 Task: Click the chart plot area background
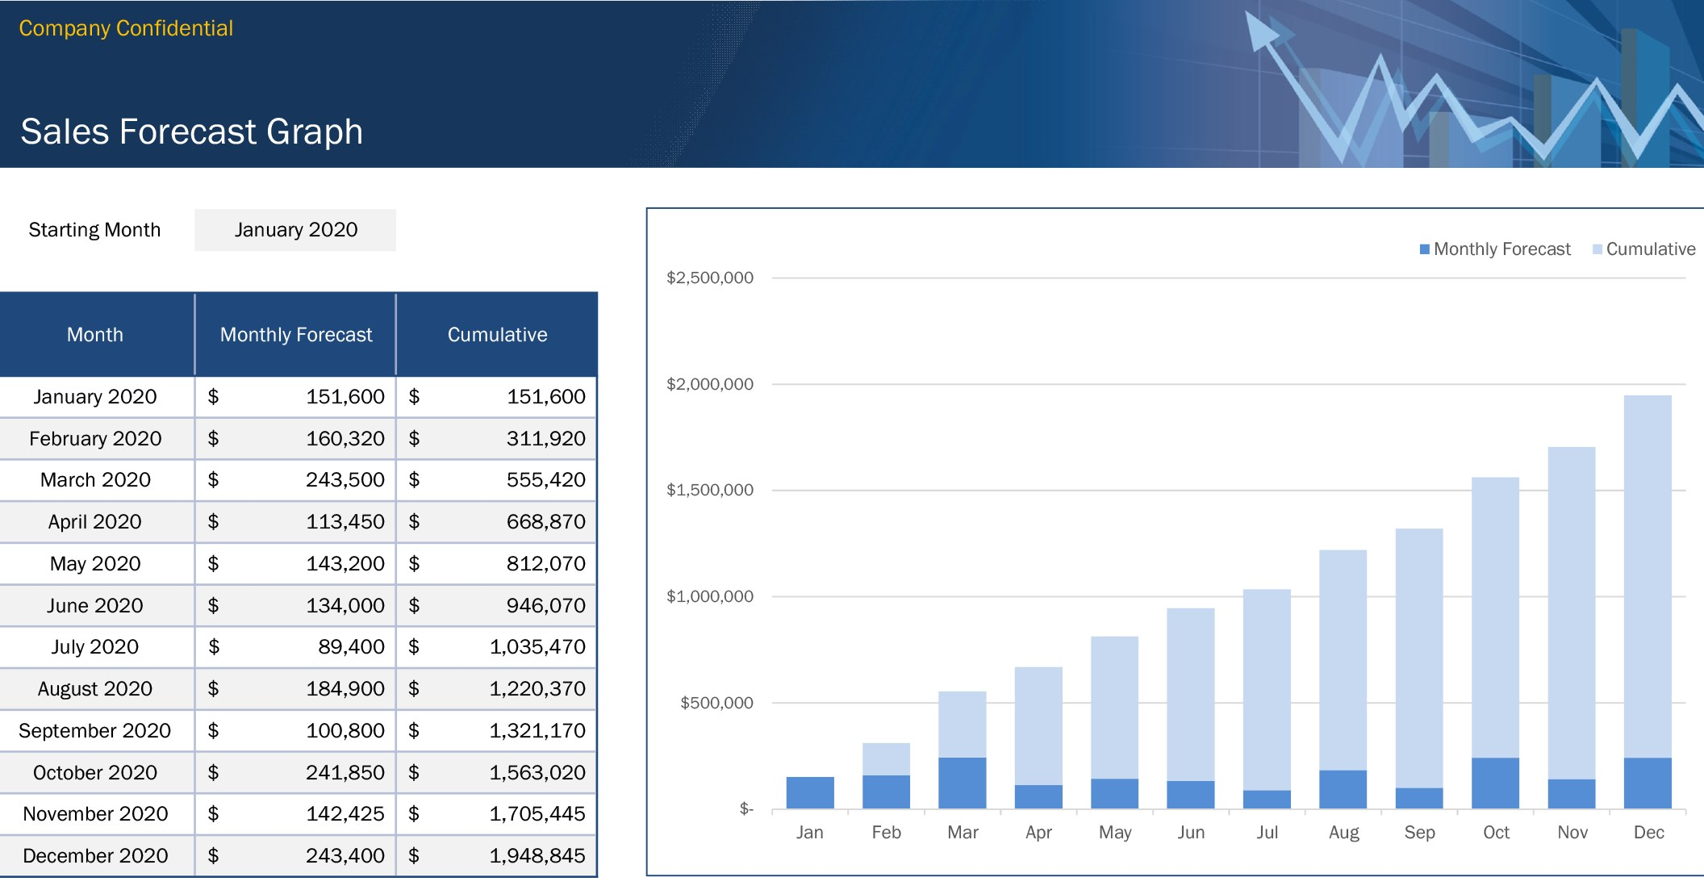click(1210, 403)
